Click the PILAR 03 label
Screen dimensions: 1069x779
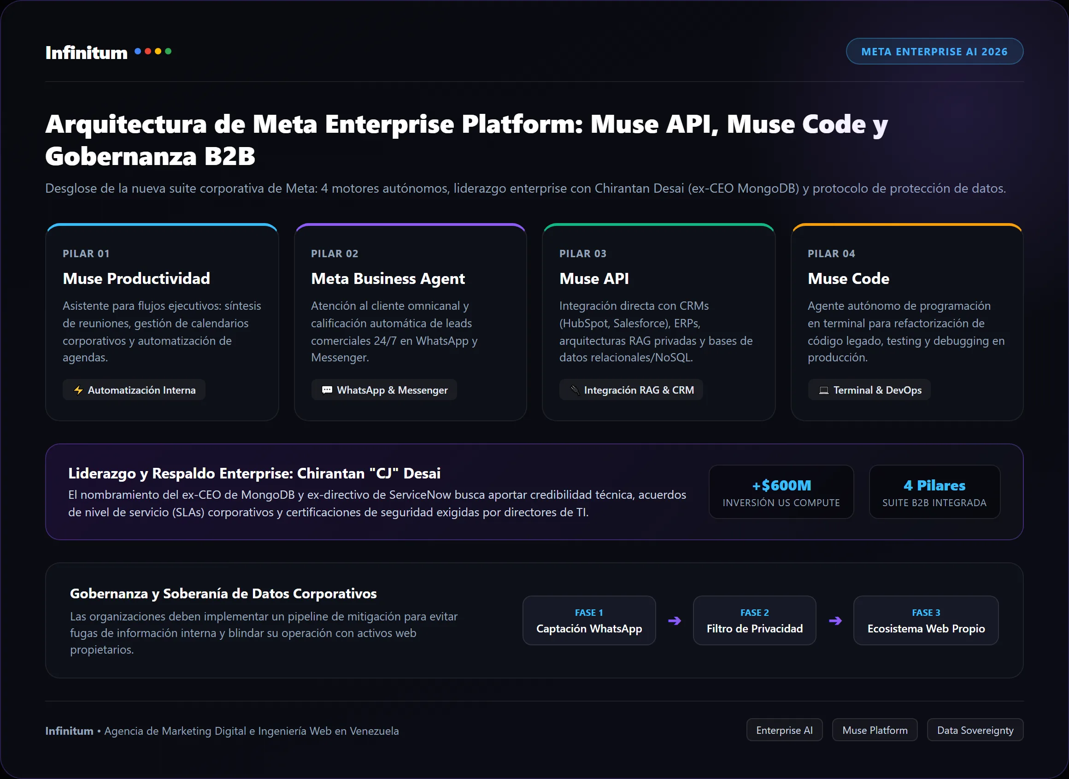click(582, 254)
